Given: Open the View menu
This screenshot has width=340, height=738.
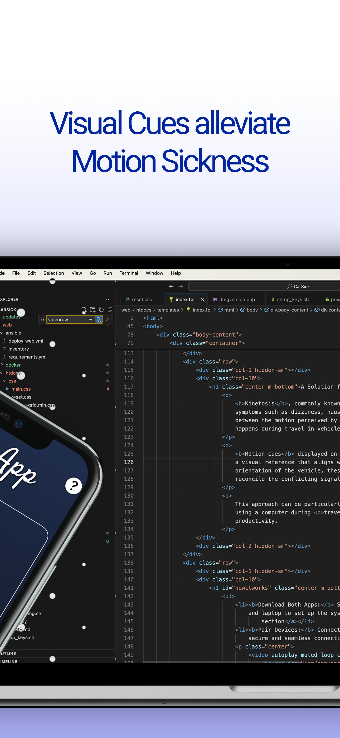Looking at the screenshot, I should click(77, 273).
